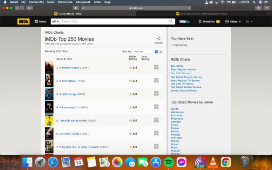Open the Biography genre link
This screenshot has width=272, height=170.
click(x=177, y=118)
